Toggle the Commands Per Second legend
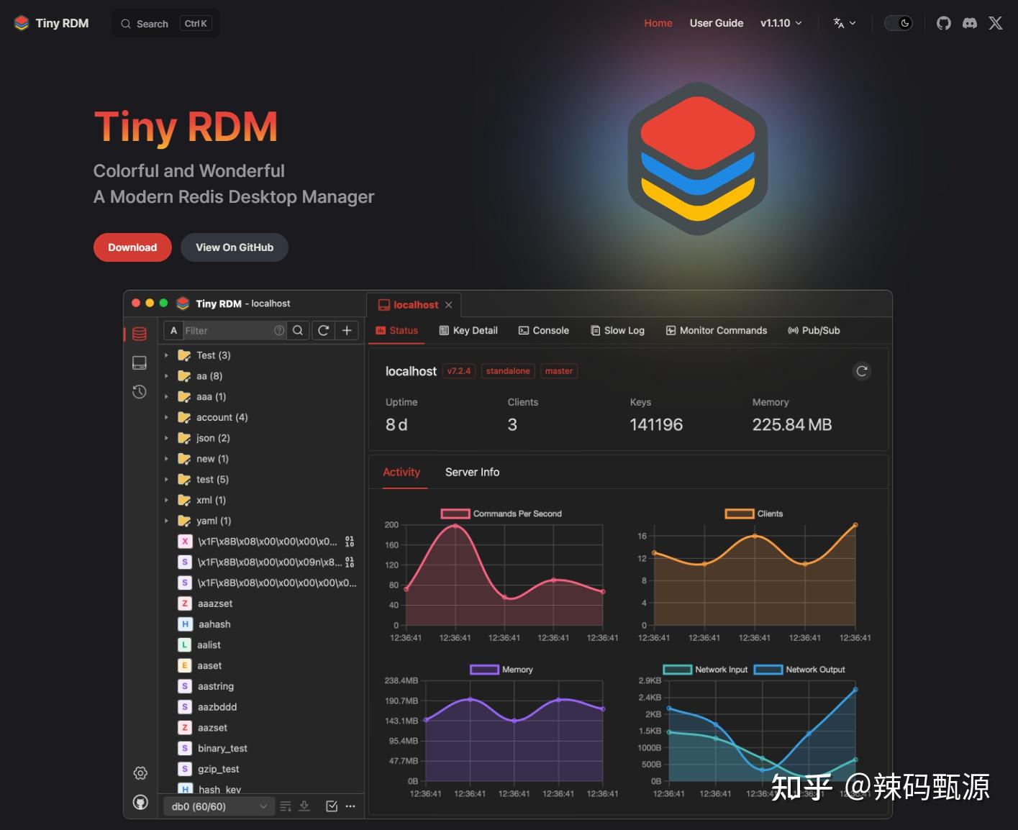Image resolution: width=1018 pixels, height=830 pixels. click(501, 514)
